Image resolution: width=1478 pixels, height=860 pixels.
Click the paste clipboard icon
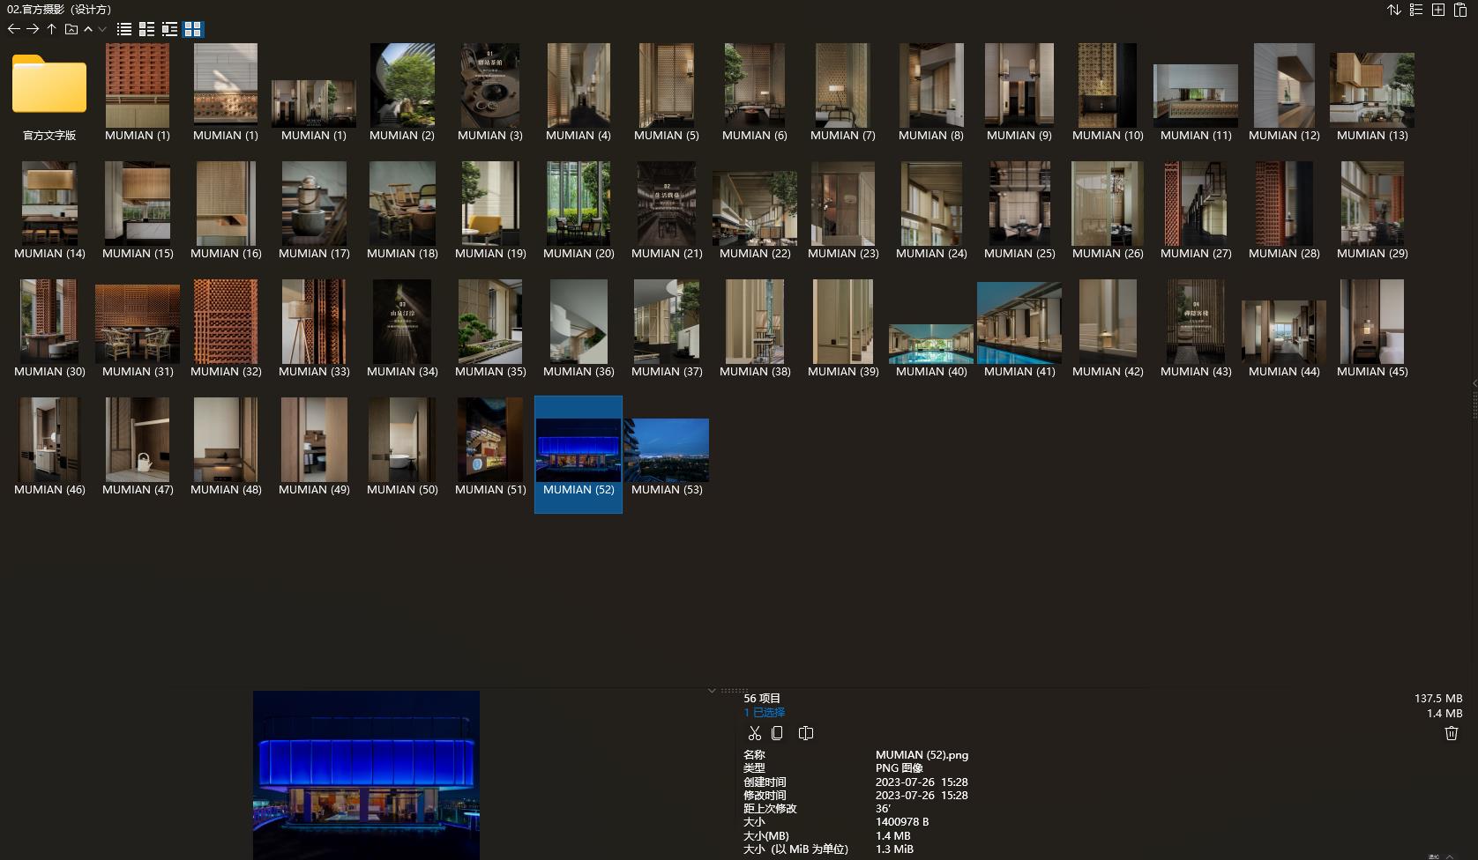tap(1459, 11)
